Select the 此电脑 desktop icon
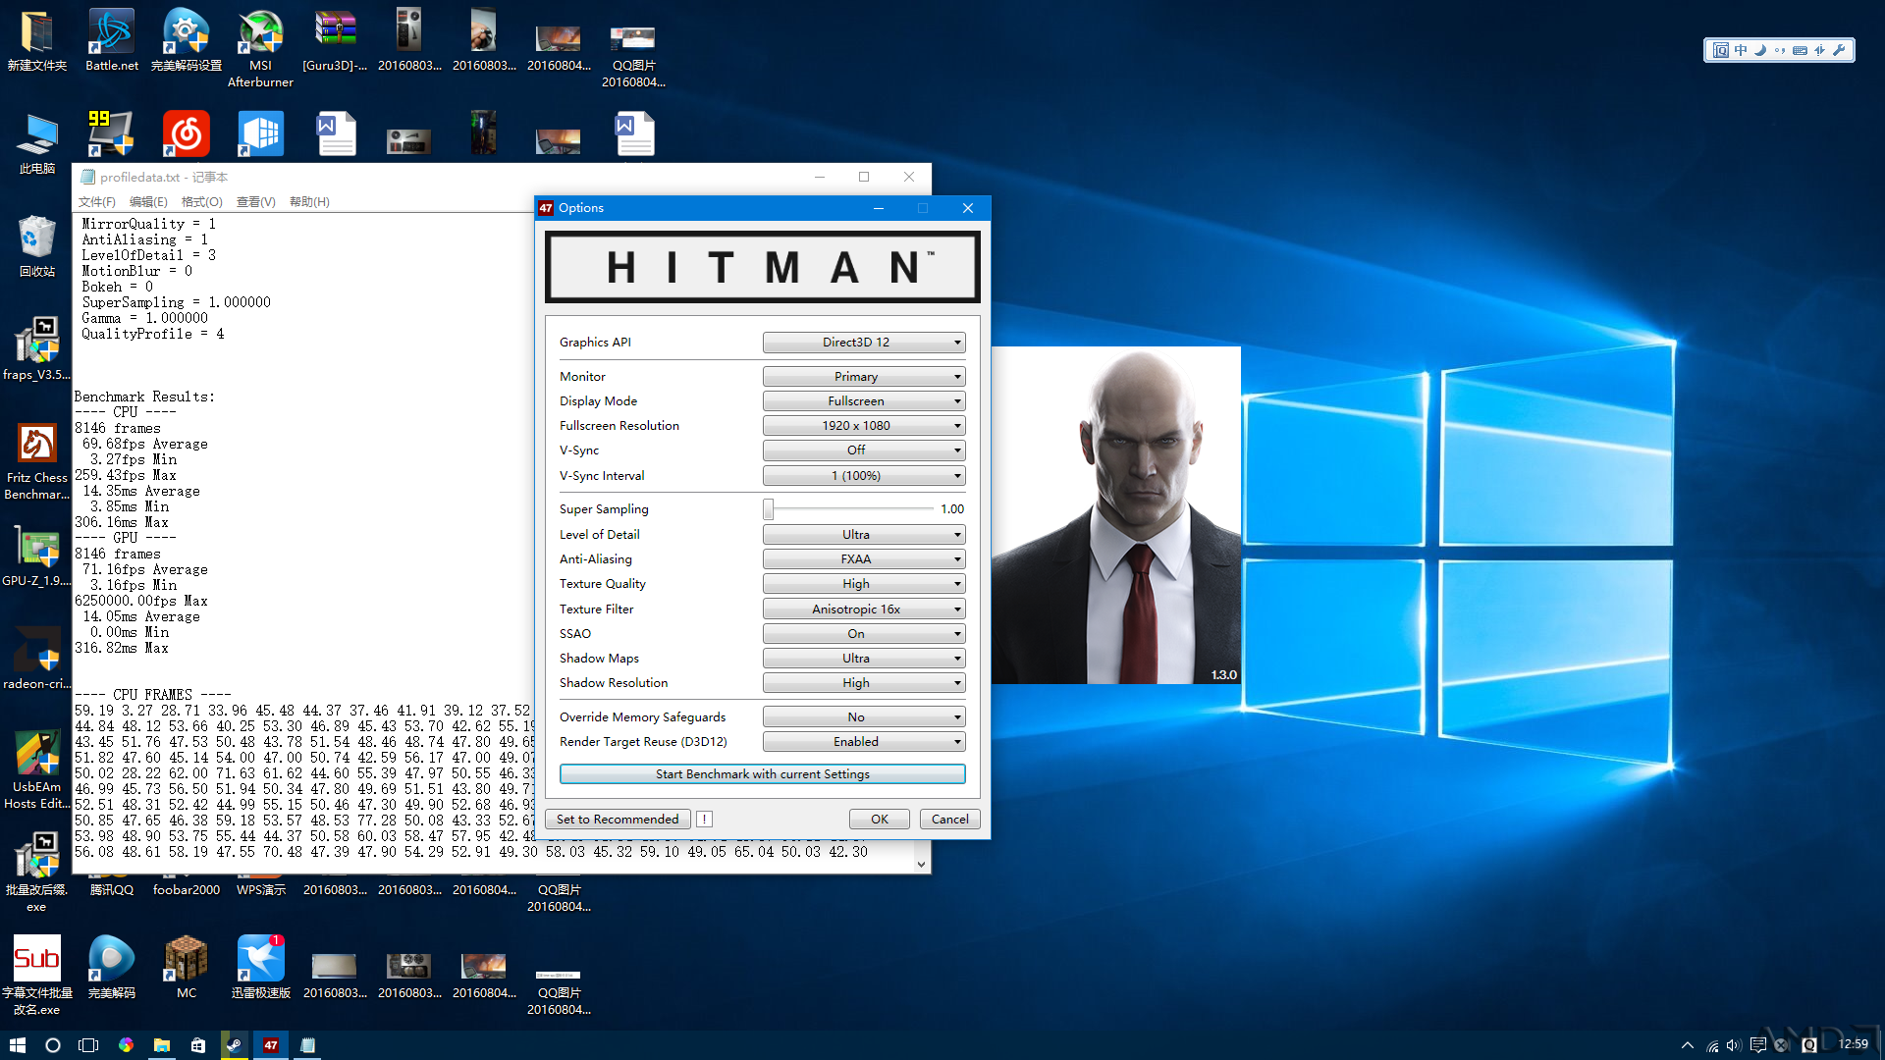 tap(37, 143)
